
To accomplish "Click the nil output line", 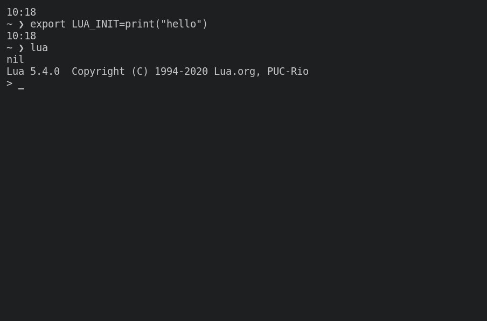I will (15, 60).
